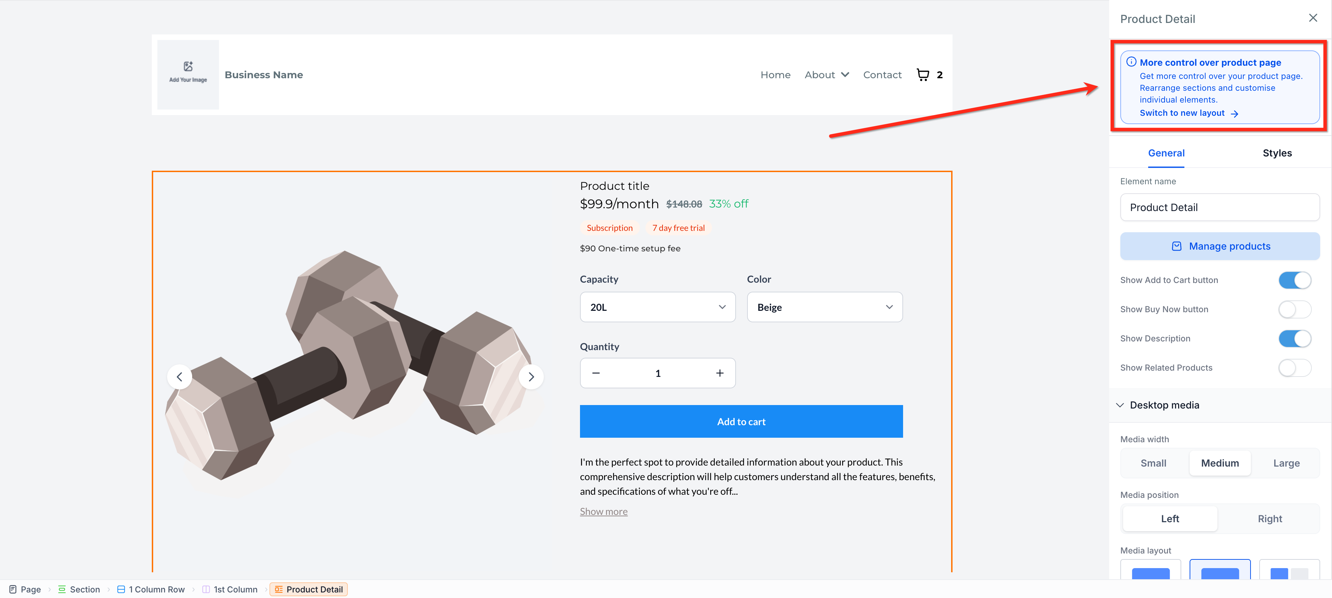Screen dimensions: 1332x598
Task: Show previous product image with left arrow
Action: (179, 377)
